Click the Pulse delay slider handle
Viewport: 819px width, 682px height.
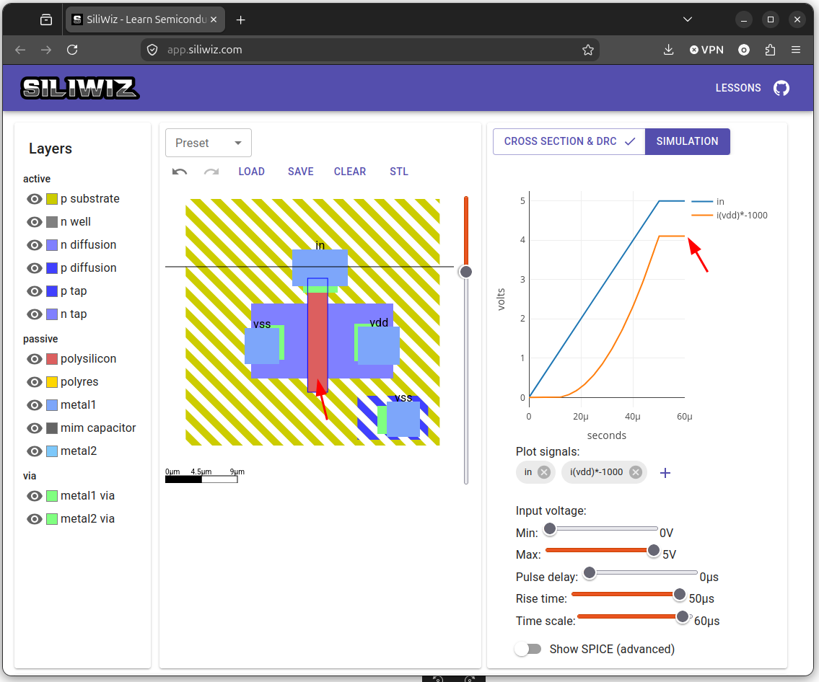[x=590, y=573]
